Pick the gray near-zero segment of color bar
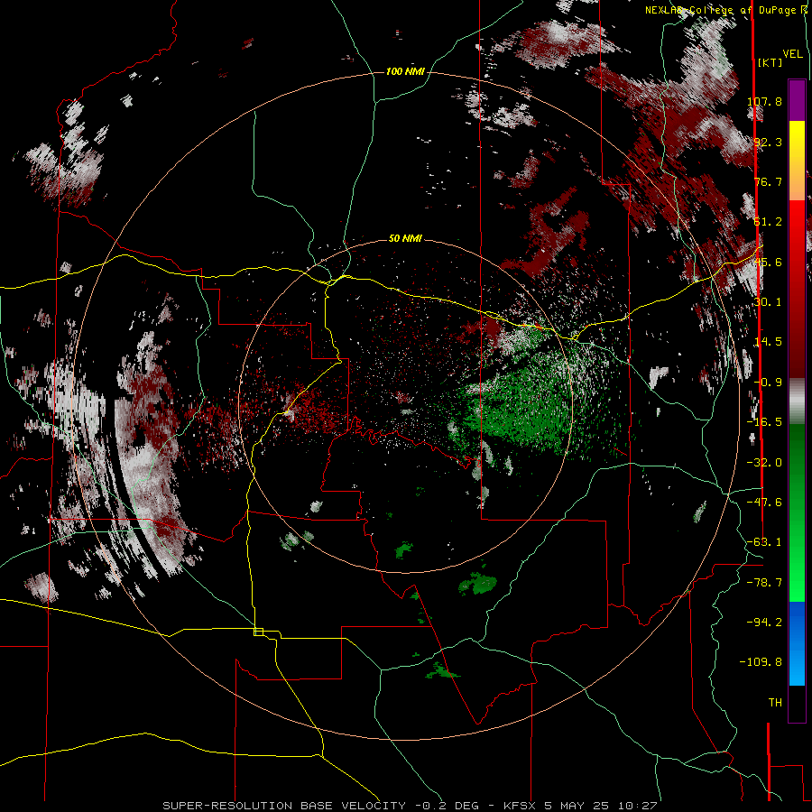 click(x=797, y=401)
